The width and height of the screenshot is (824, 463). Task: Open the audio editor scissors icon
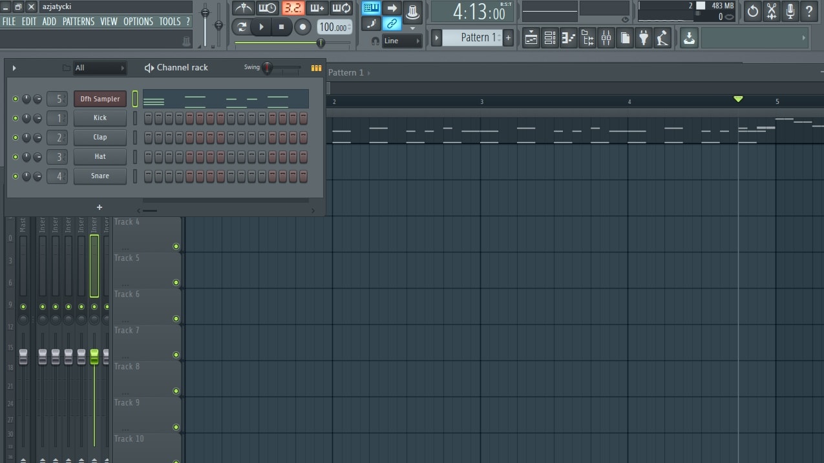[x=772, y=11]
